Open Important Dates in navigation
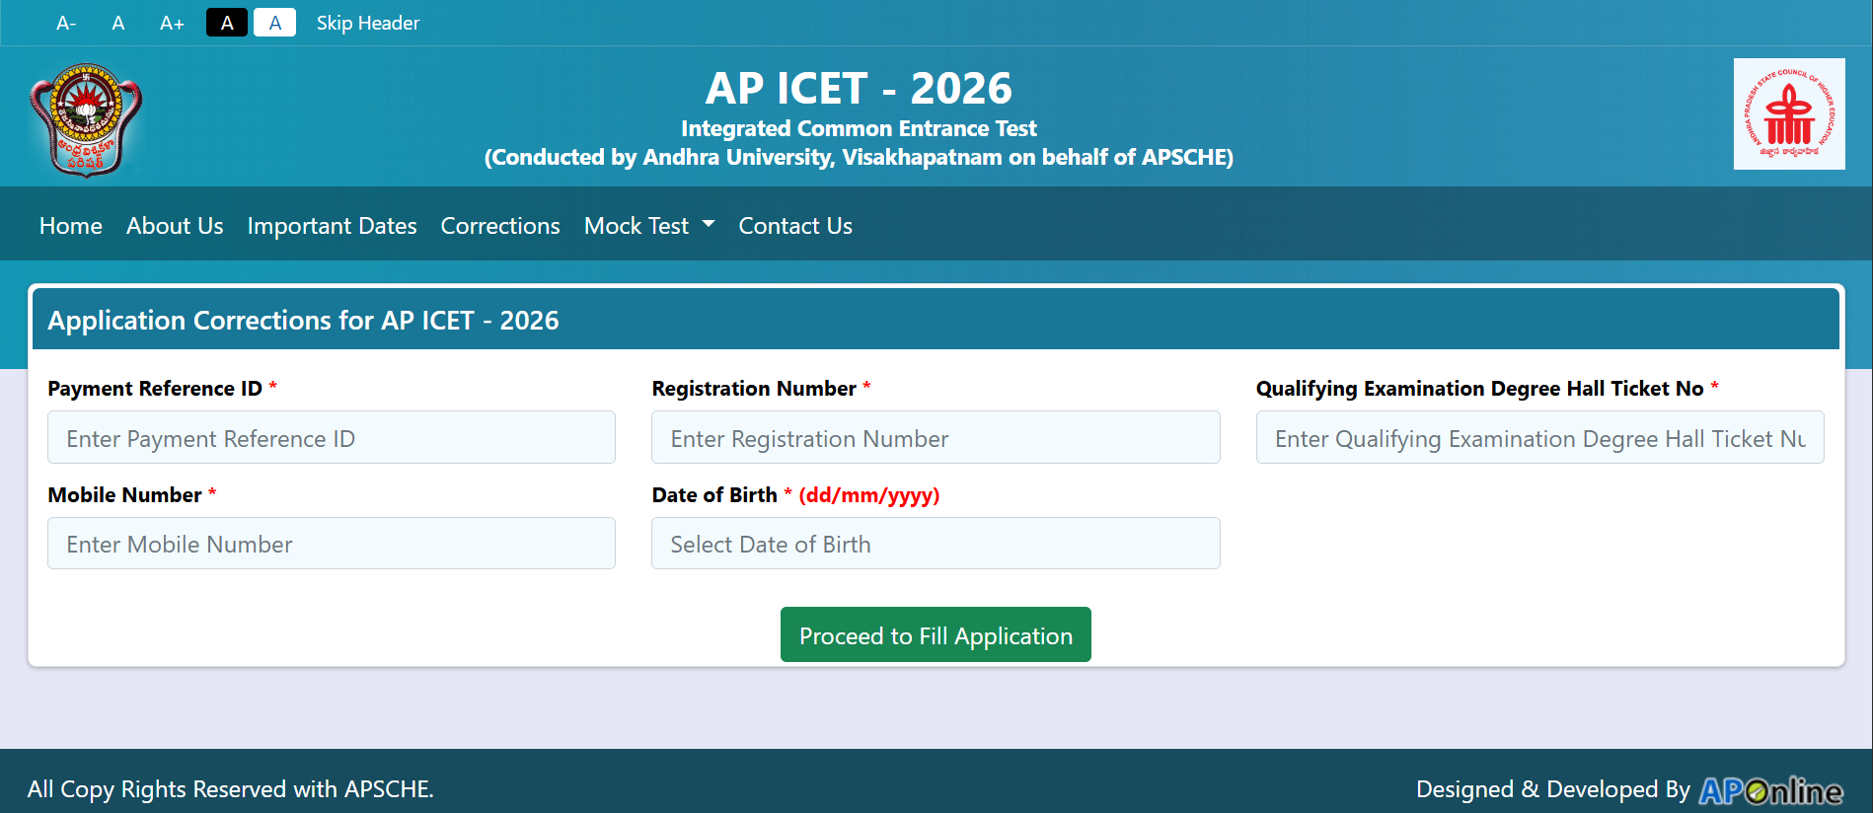The image size is (1873, 813). (x=332, y=226)
